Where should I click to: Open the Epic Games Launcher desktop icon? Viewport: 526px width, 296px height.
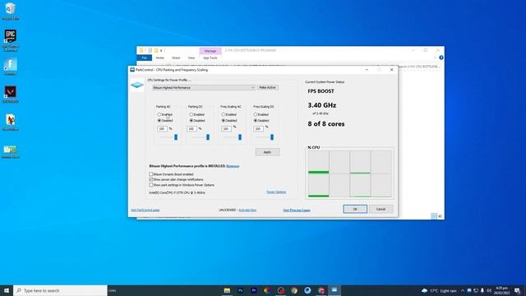(10, 40)
